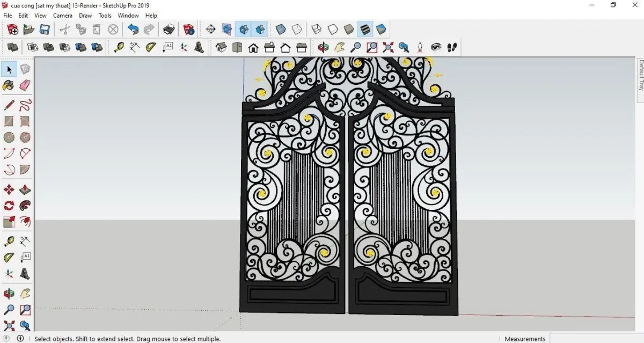This screenshot has width=644, height=343.
Task: Switch to Right view
Action: pos(269,47)
